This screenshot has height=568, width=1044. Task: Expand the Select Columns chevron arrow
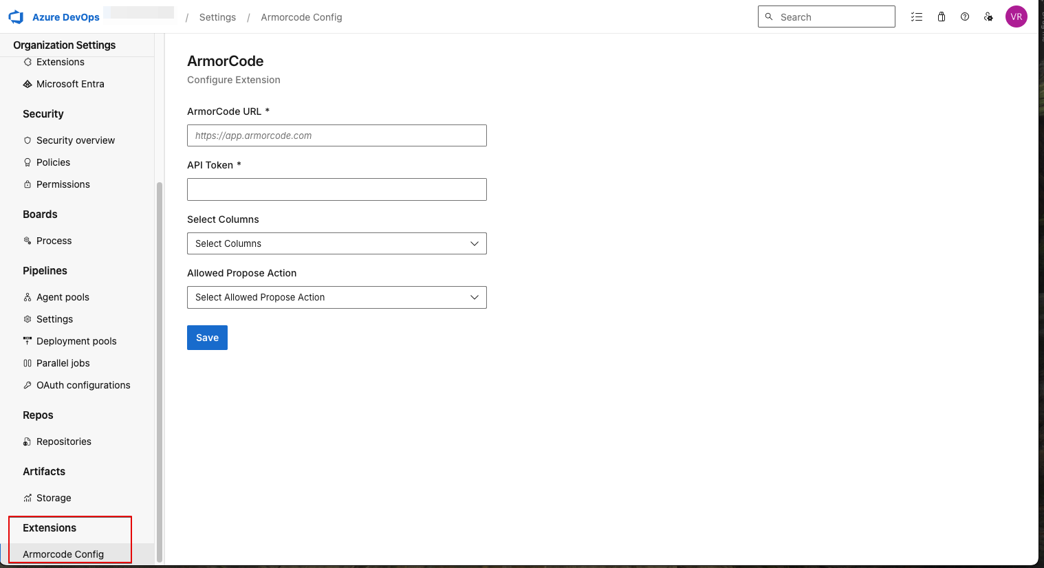[x=474, y=243]
